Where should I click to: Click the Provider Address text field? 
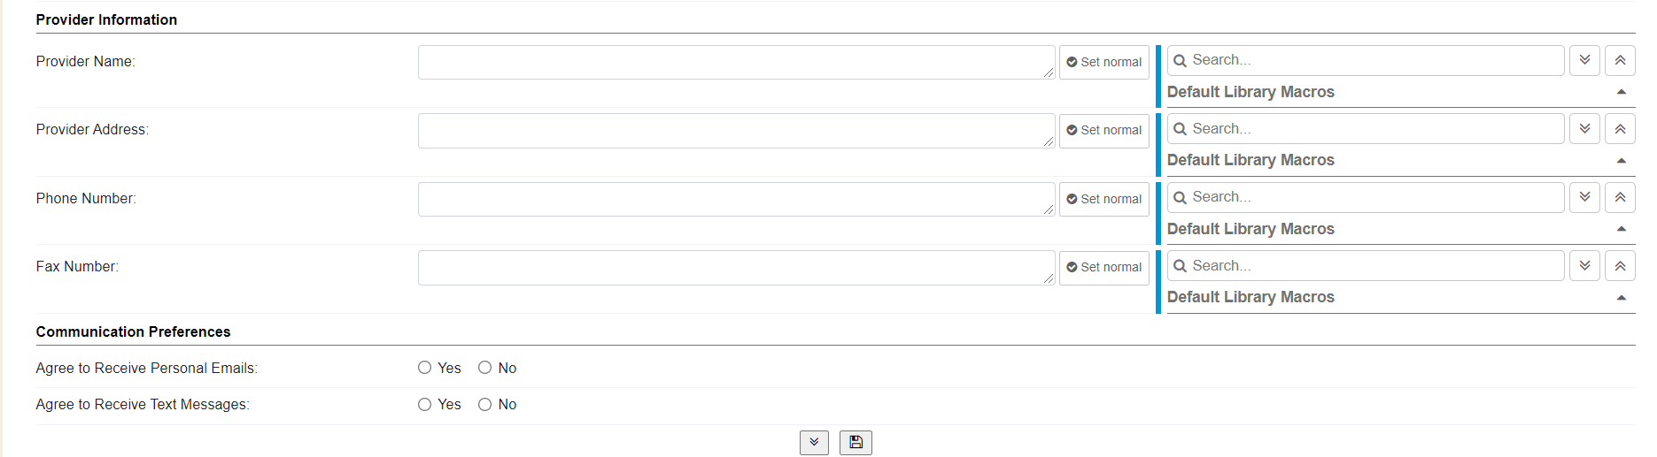coord(735,130)
